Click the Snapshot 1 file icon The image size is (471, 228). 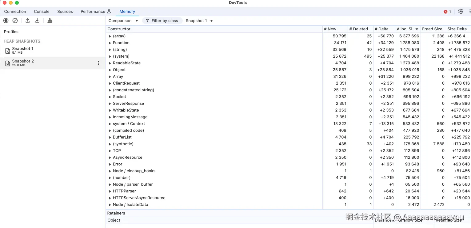coord(8,51)
